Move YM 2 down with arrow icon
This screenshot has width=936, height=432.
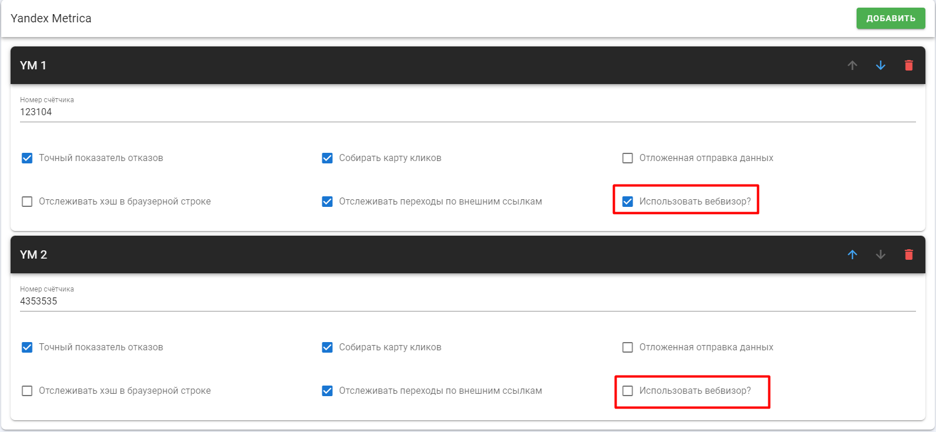[881, 254]
